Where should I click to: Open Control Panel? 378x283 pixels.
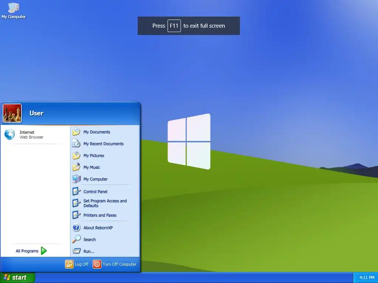tap(105, 192)
